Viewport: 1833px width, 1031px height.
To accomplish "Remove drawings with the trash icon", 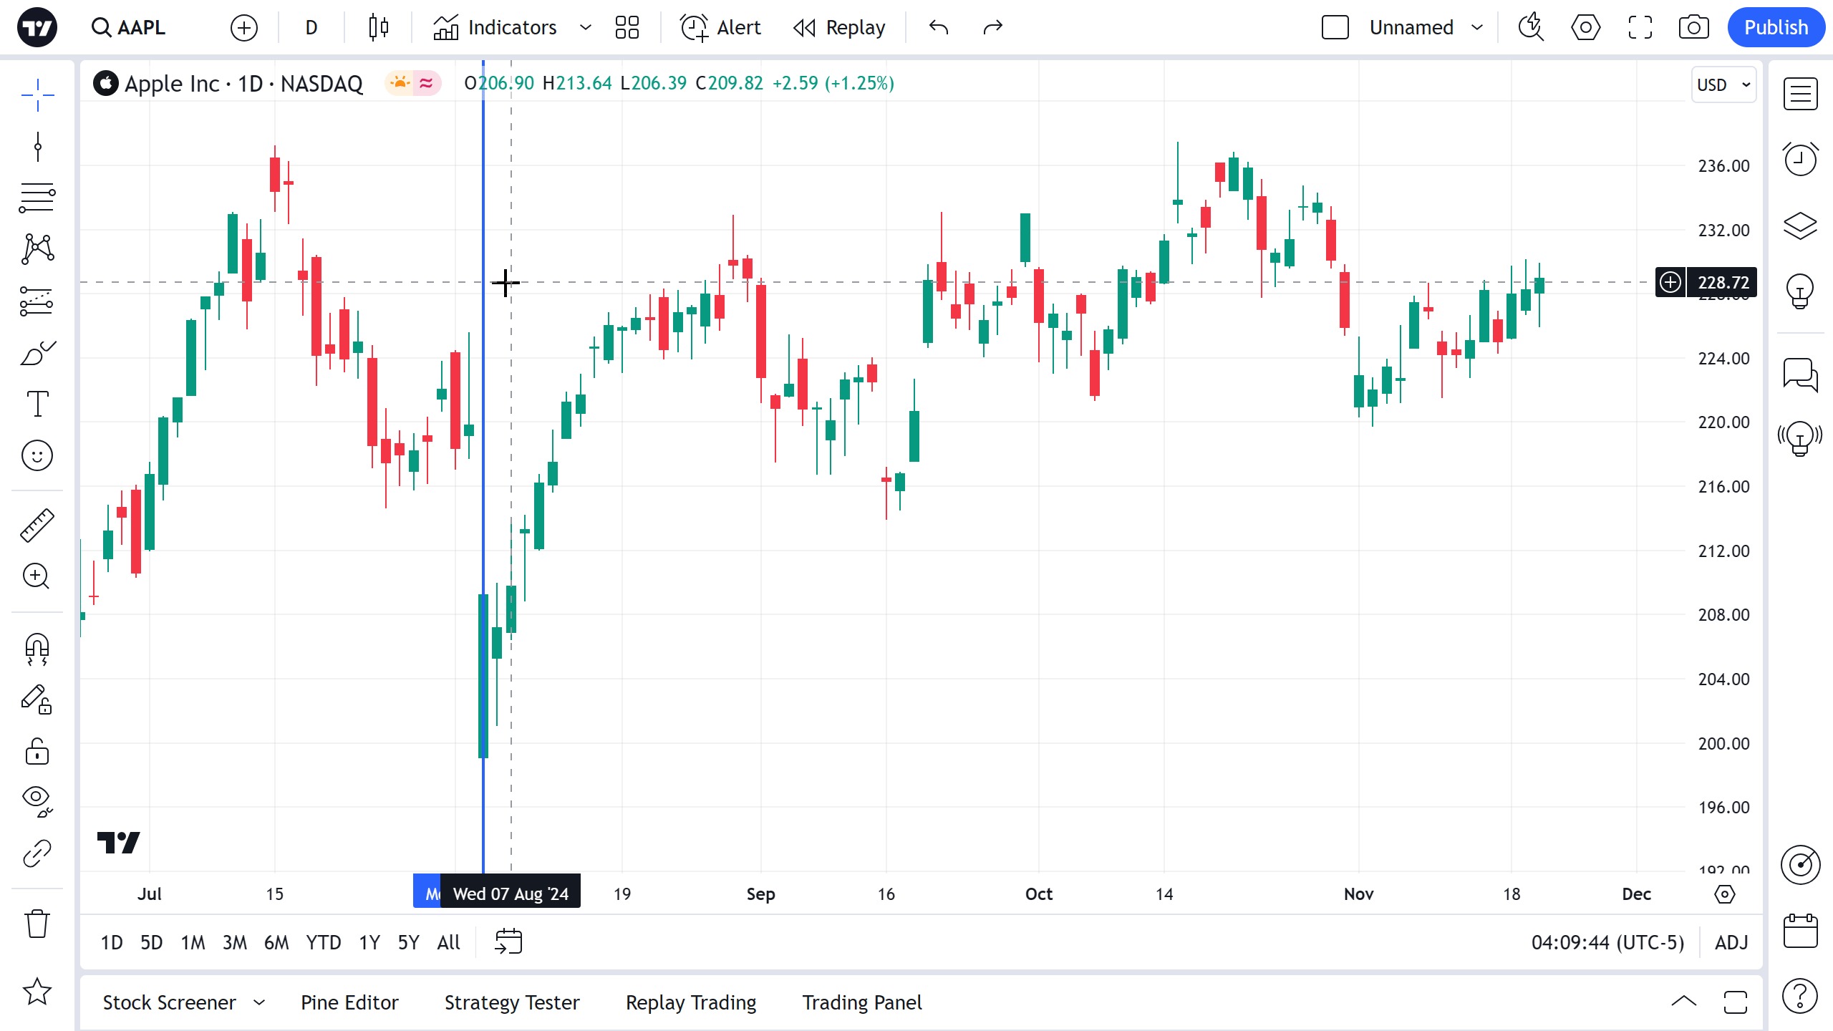I will pos(37,924).
